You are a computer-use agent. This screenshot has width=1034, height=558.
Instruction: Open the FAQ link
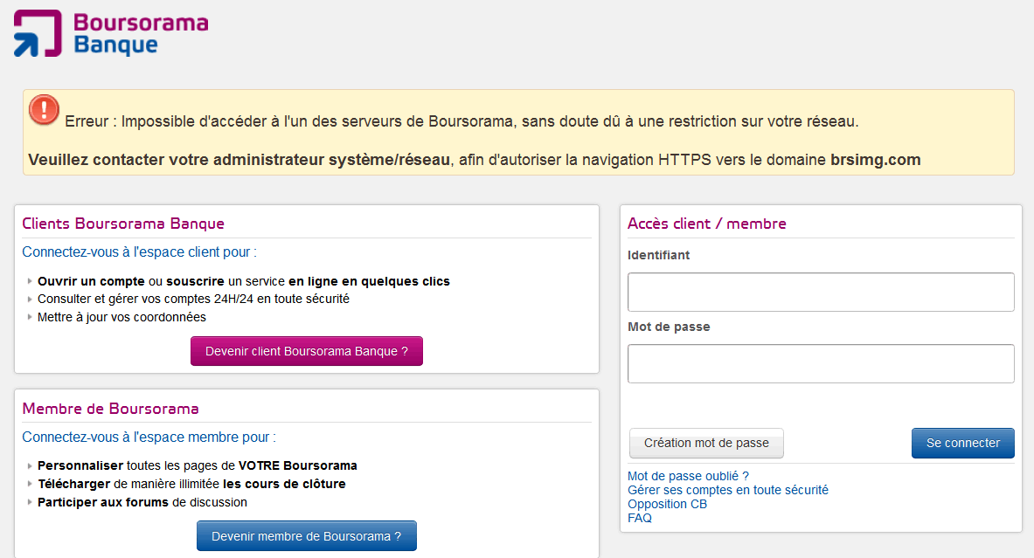640,518
